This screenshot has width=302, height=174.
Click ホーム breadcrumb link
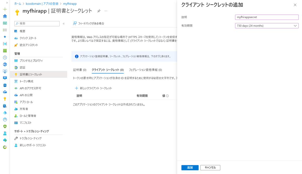coord(18,4)
